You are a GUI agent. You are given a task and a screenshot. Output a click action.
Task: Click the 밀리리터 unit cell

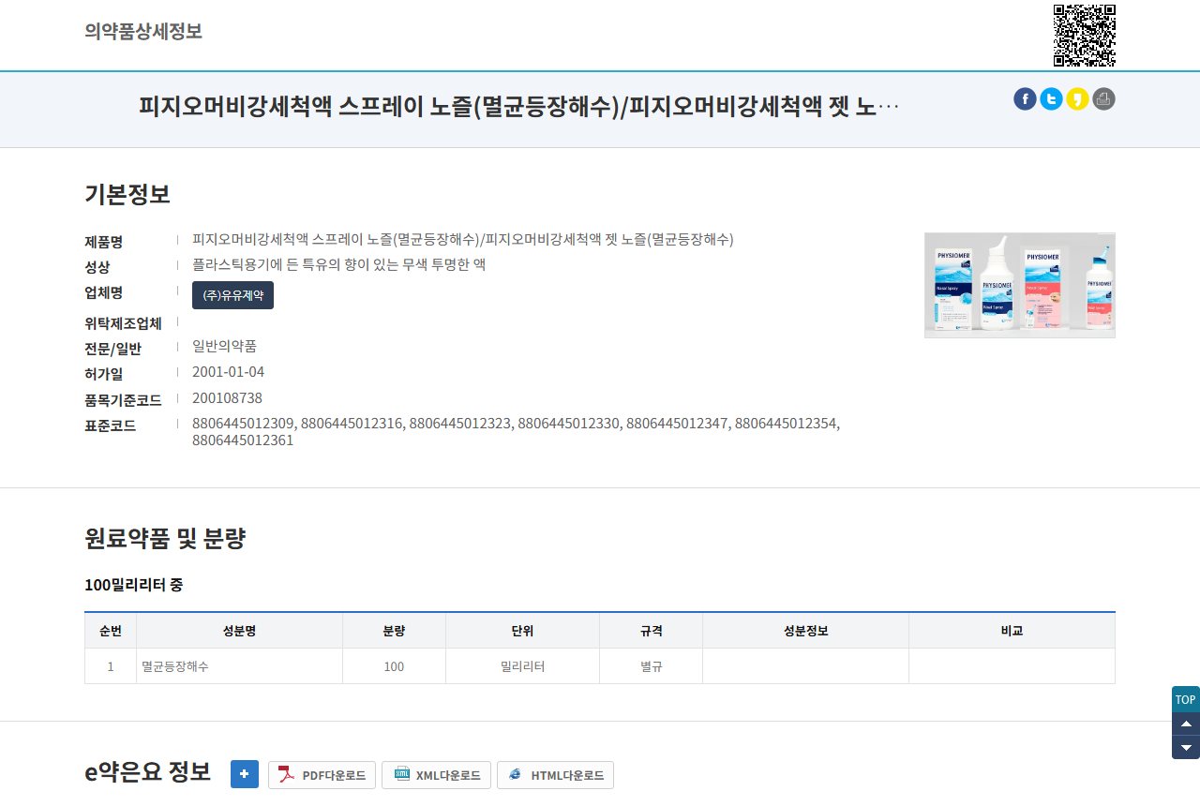[x=523, y=666]
